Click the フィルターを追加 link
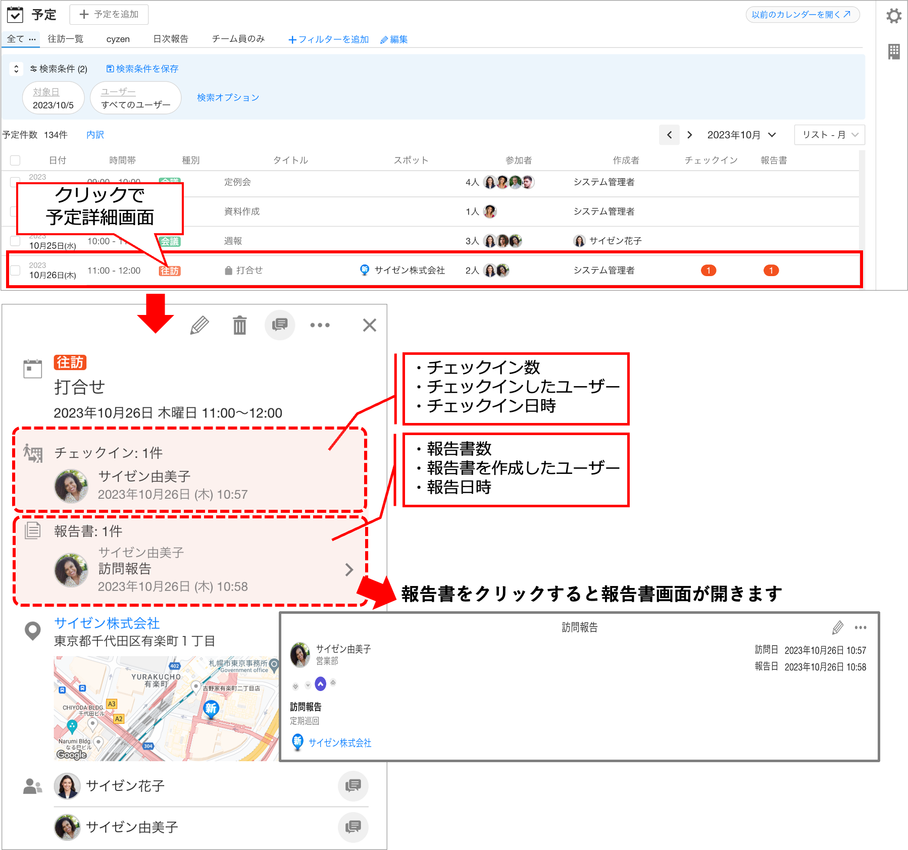The height and width of the screenshot is (850, 908). click(x=328, y=39)
